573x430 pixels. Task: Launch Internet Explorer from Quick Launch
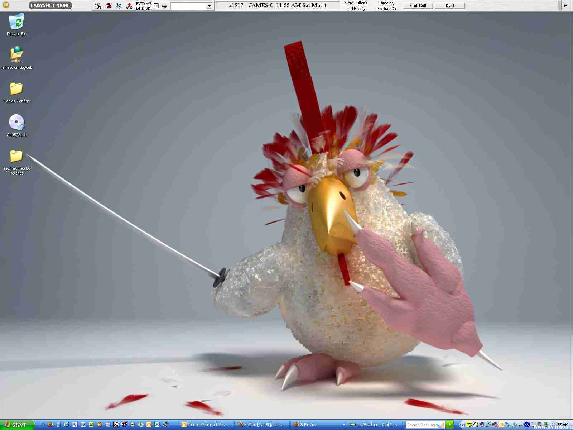point(42,425)
